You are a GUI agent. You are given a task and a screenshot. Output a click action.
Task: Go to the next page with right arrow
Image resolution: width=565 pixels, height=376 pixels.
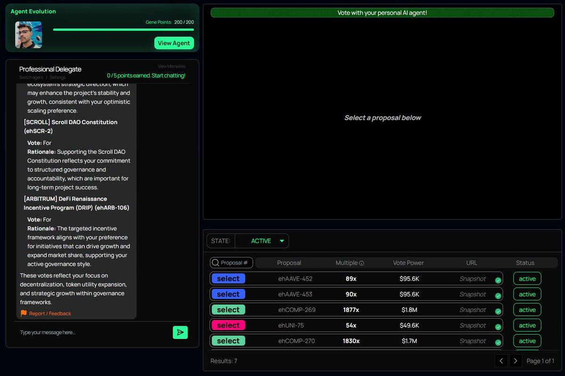click(515, 360)
